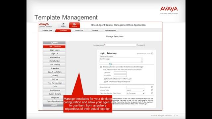Open the Contact List tab
Image resolution: width=212 pixels, height=119 pixels.
tap(79, 30)
